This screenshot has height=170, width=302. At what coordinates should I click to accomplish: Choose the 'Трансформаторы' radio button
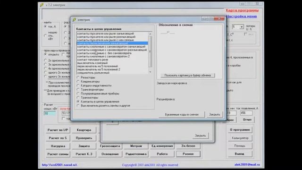coord(78,90)
